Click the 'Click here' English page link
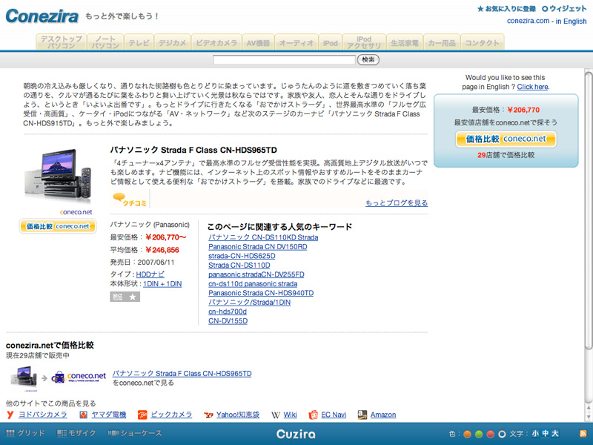The height and width of the screenshot is (445, 593). [x=532, y=87]
